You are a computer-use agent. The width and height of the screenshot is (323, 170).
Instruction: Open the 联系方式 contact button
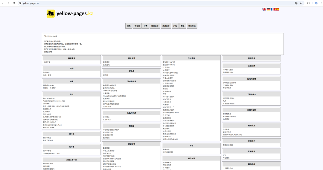(x=192, y=26)
